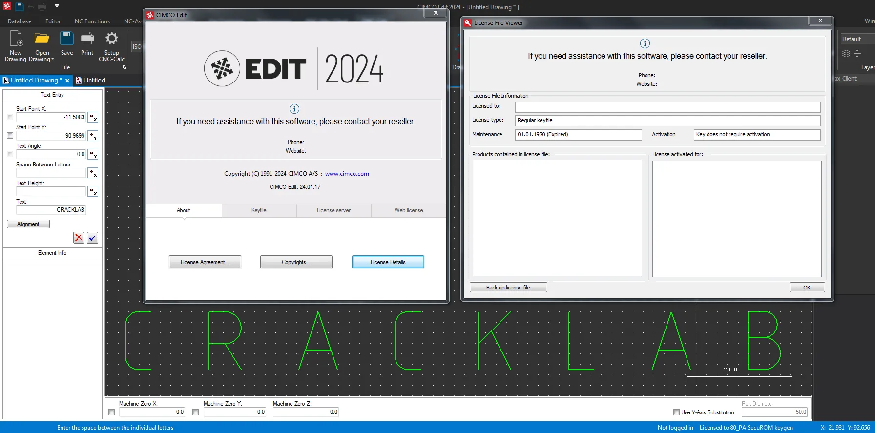Click the Alignment button
This screenshot has width=875, height=433.
point(28,224)
